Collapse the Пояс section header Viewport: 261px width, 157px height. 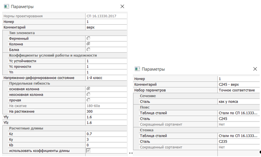[x=145, y=107]
